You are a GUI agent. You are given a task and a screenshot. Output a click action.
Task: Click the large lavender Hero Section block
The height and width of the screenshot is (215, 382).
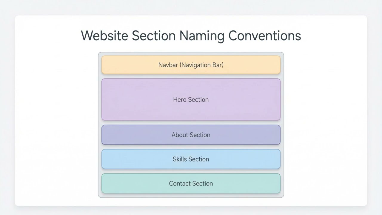point(191,99)
